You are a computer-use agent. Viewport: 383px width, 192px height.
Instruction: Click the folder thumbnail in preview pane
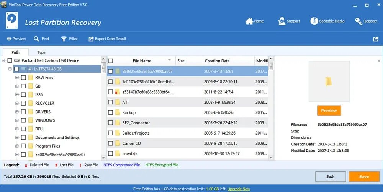[x=329, y=81]
